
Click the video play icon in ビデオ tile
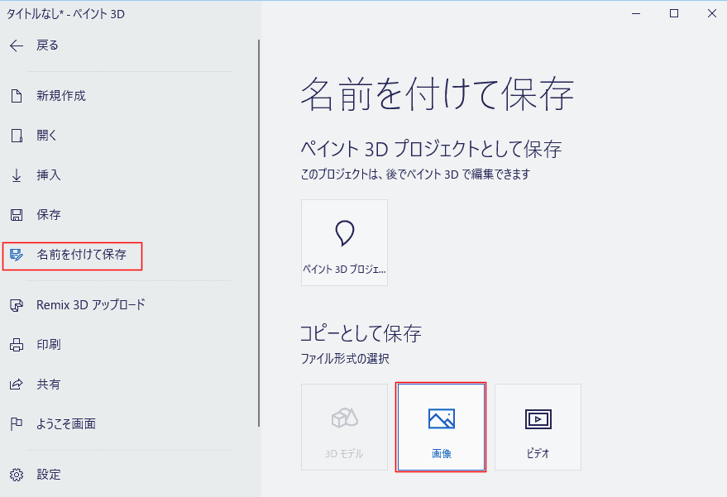[x=538, y=419]
